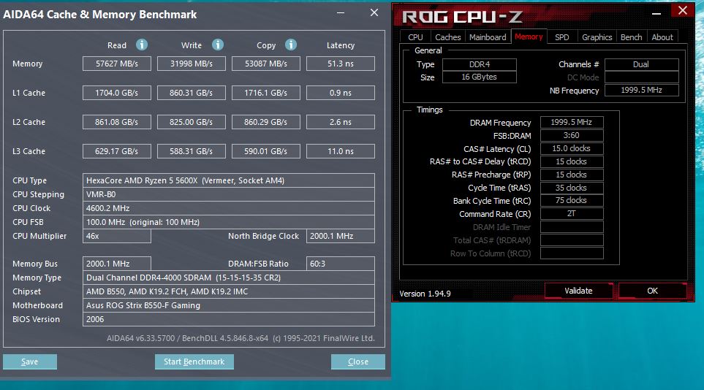Click the Cycle Time tRAS 35 clocks value

pyautogui.click(x=572, y=188)
